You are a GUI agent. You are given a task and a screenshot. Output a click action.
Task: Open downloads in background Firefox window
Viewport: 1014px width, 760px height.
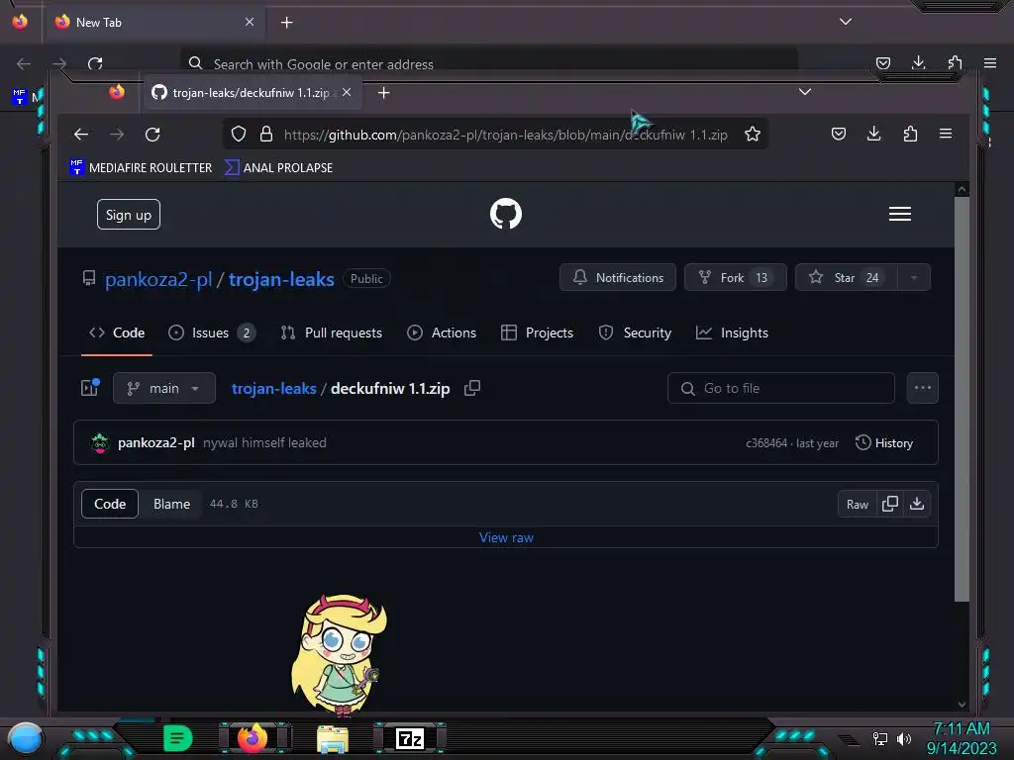(x=918, y=62)
